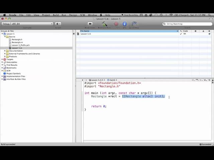
Task: Click the battery Charged status icon
Action: click(x=182, y=15)
